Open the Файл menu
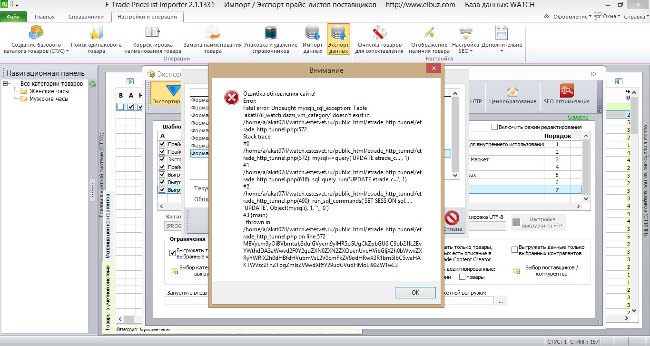 (x=13, y=17)
